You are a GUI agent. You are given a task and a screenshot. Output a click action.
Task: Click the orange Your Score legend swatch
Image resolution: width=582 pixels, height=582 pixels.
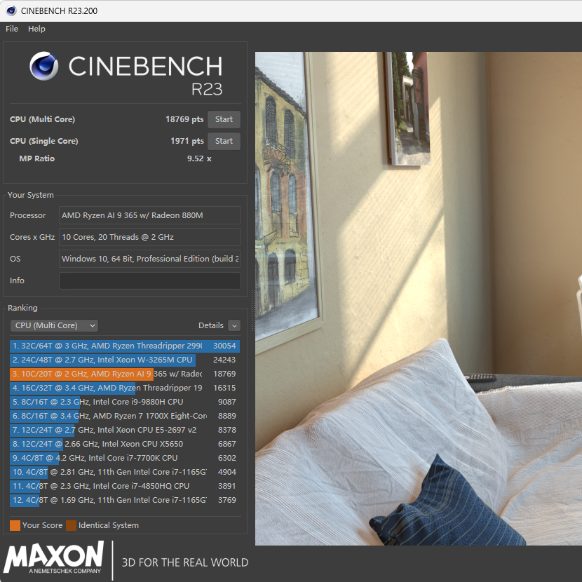15,525
